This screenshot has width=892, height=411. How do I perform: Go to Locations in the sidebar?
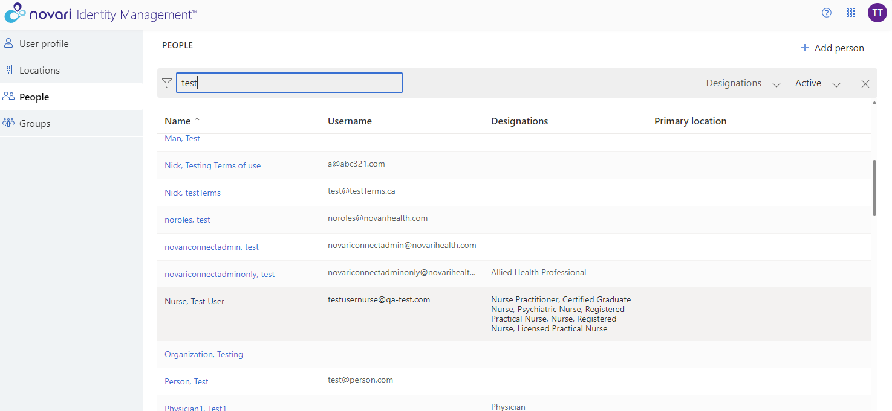(x=71, y=70)
